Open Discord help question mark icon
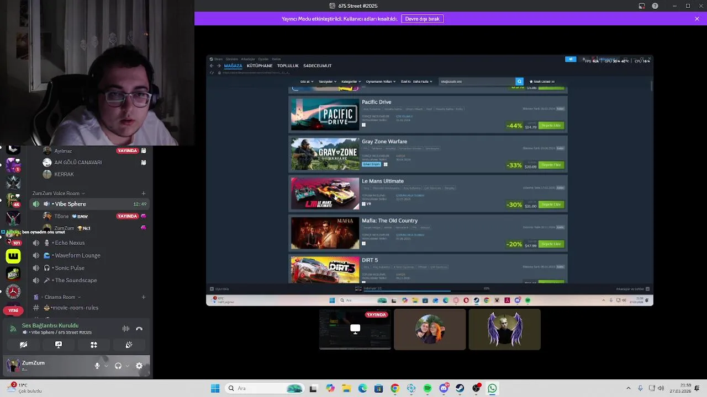This screenshot has height=397, width=707. [655, 6]
